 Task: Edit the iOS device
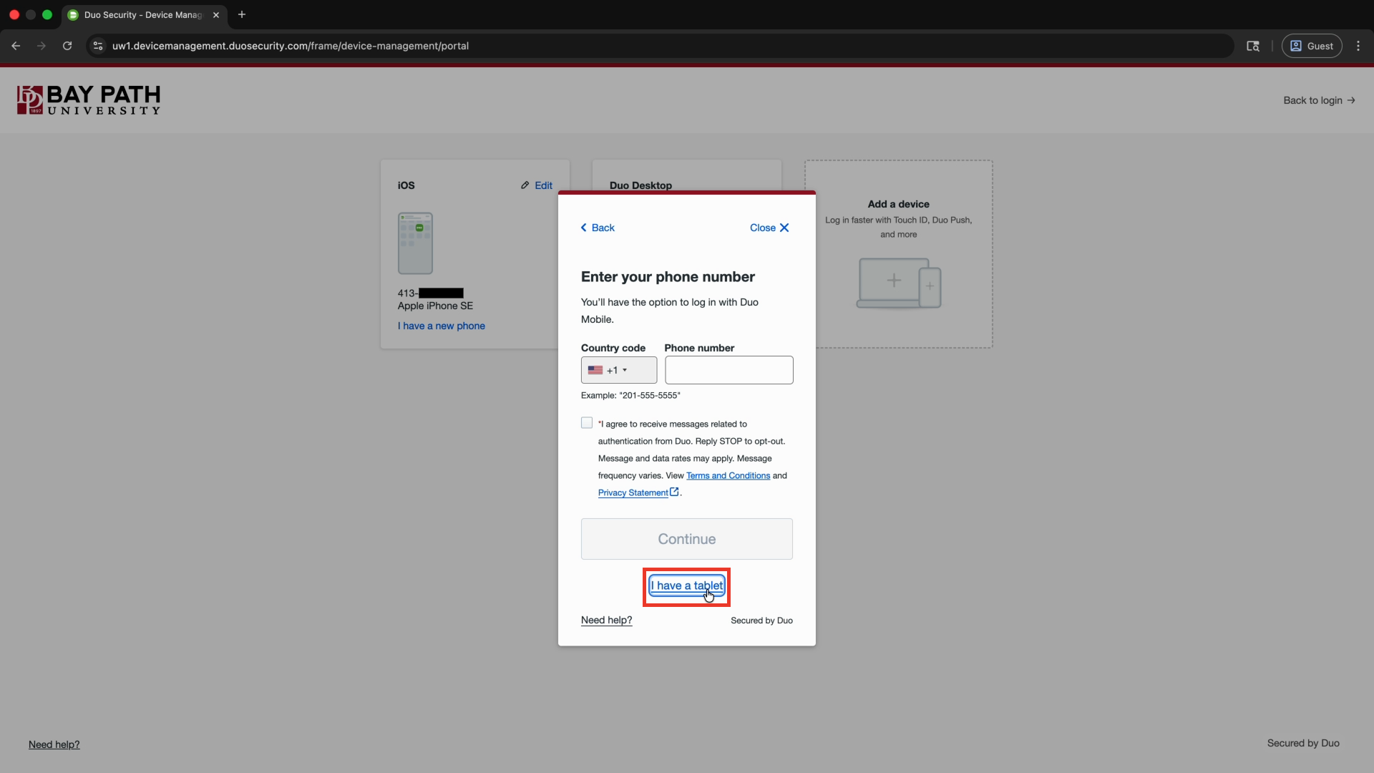point(537,185)
